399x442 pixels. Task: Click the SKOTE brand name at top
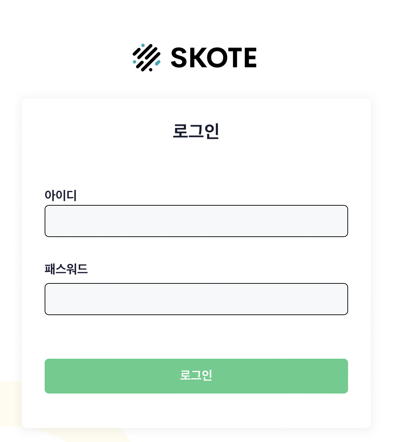[213, 58]
